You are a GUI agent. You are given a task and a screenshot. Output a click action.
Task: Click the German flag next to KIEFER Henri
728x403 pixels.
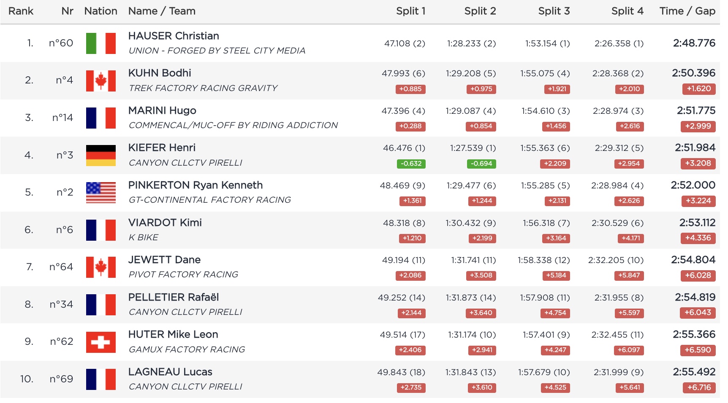(x=101, y=155)
